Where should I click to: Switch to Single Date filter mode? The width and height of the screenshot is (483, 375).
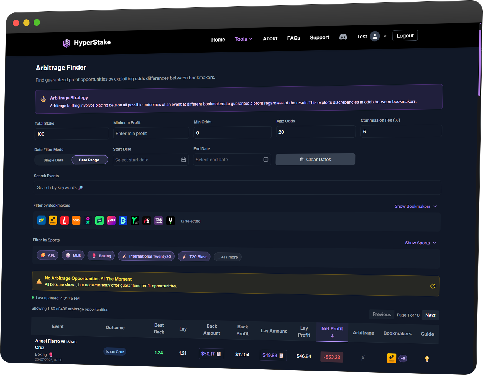pyautogui.click(x=53, y=160)
